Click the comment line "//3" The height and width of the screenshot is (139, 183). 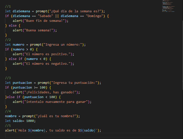click(8, 78)
